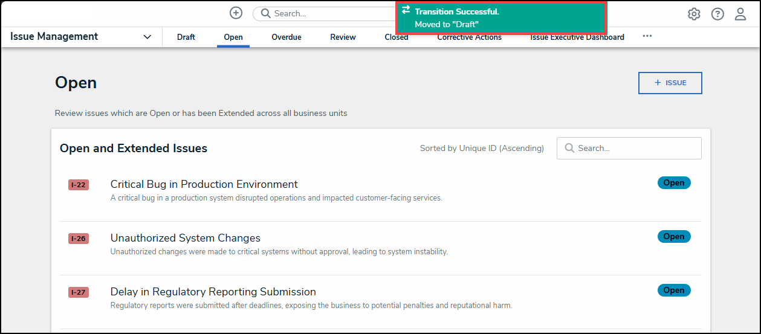
Task: Click the I-27 issue ID badge
Action: [x=78, y=292]
